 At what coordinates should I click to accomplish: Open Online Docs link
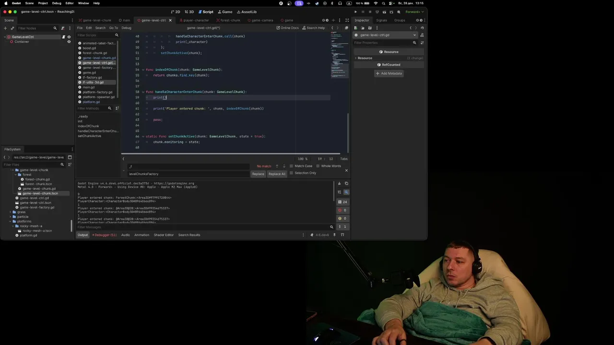287,28
